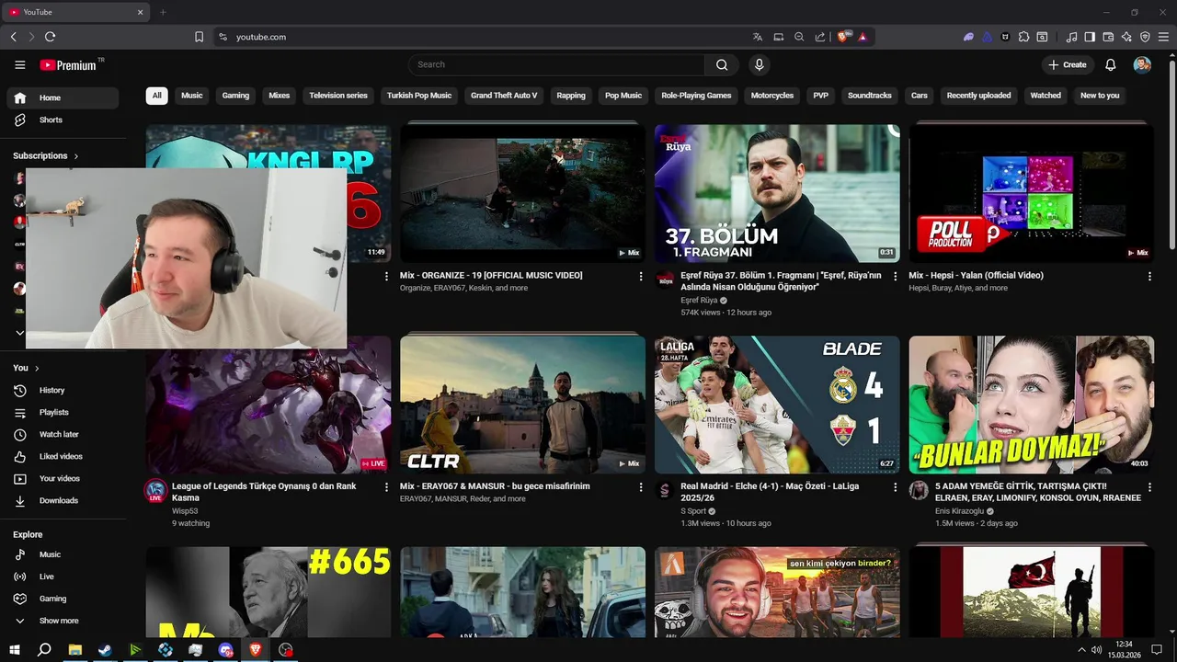Open Gaming under Explore
This screenshot has height=662, width=1177.
click(x=63, y=599)
